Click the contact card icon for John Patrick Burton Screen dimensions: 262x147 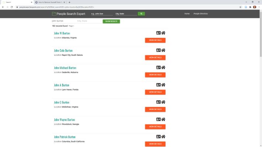coord(158,137)
